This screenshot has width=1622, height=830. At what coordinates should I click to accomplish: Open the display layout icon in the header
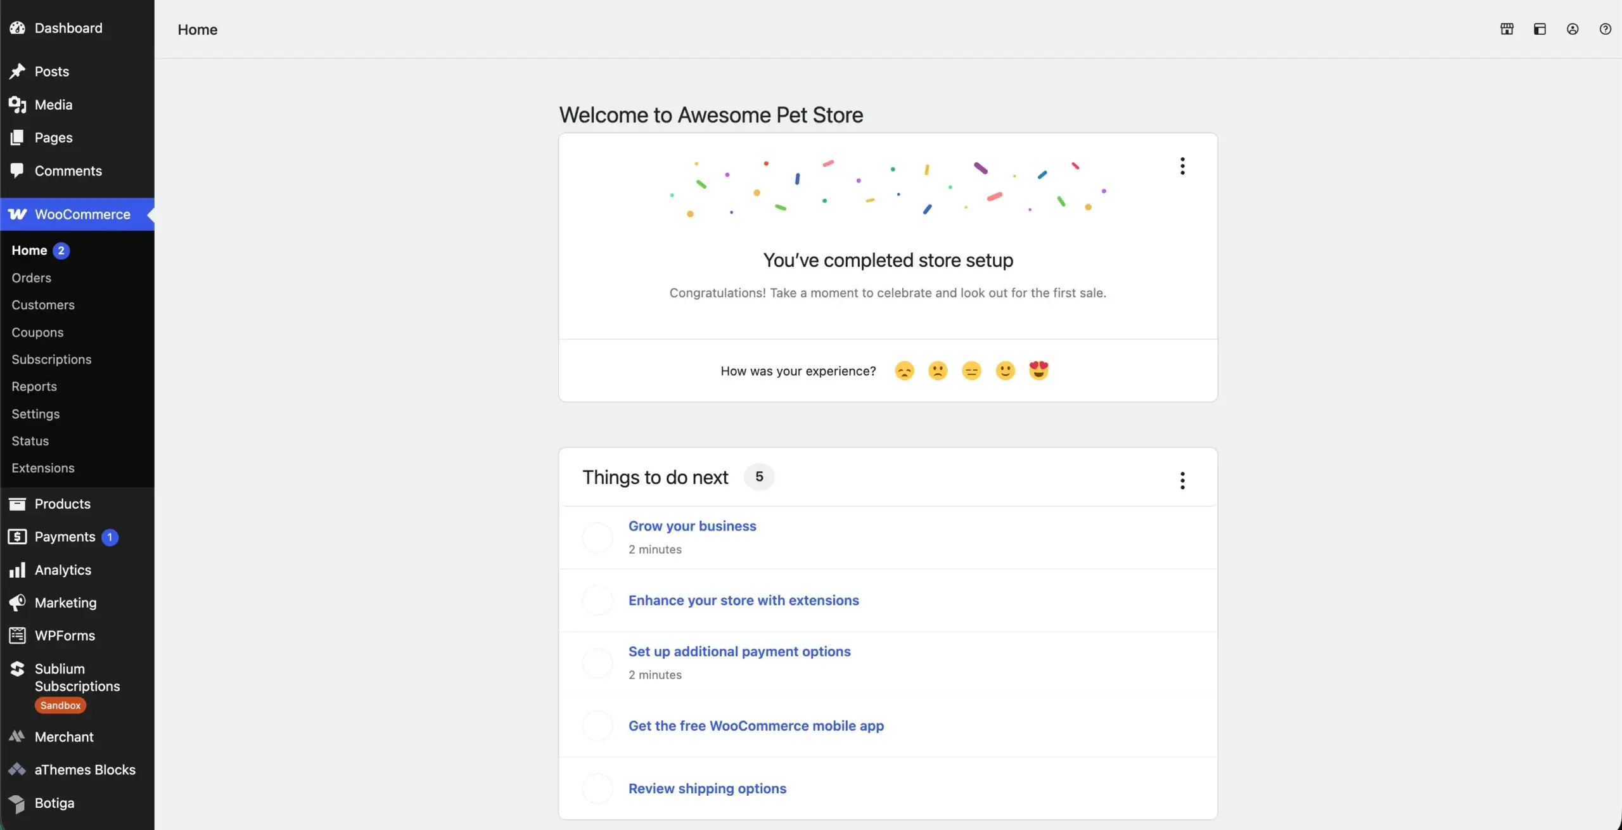pyautogui.click(x=1540, y=29)
